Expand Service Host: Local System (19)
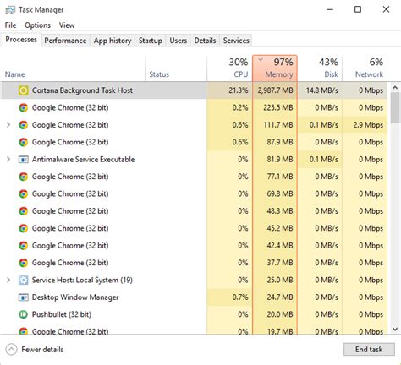401x365 pixels. tap(8, 280)
